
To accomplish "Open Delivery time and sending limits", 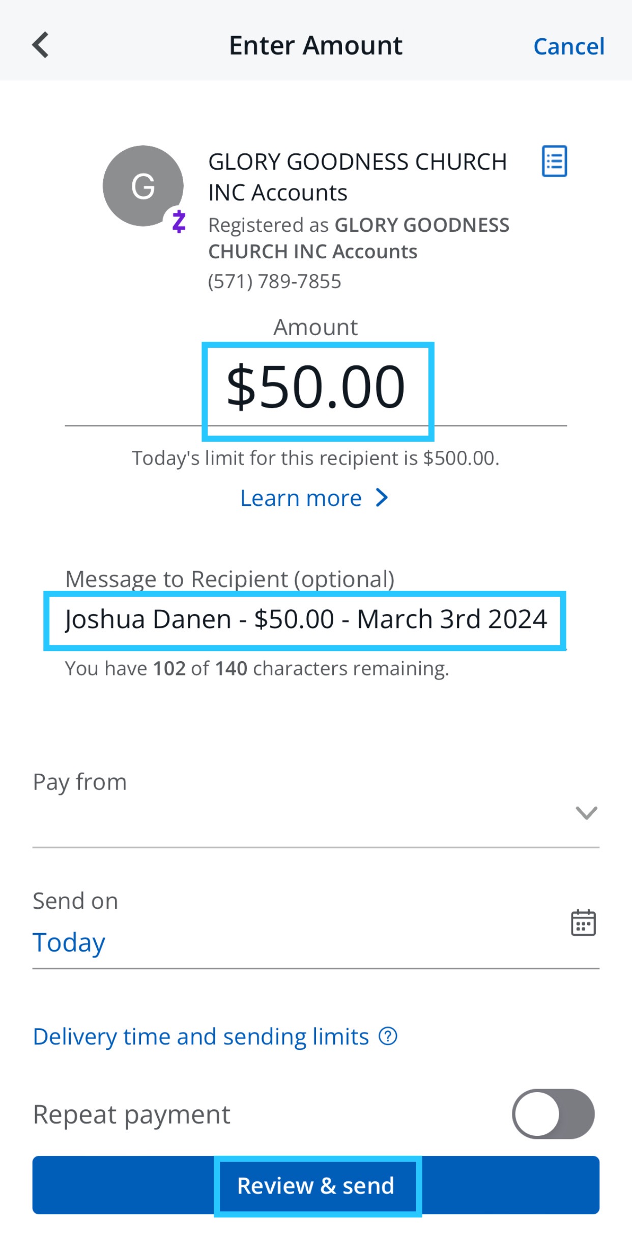I will (201, 1037).
